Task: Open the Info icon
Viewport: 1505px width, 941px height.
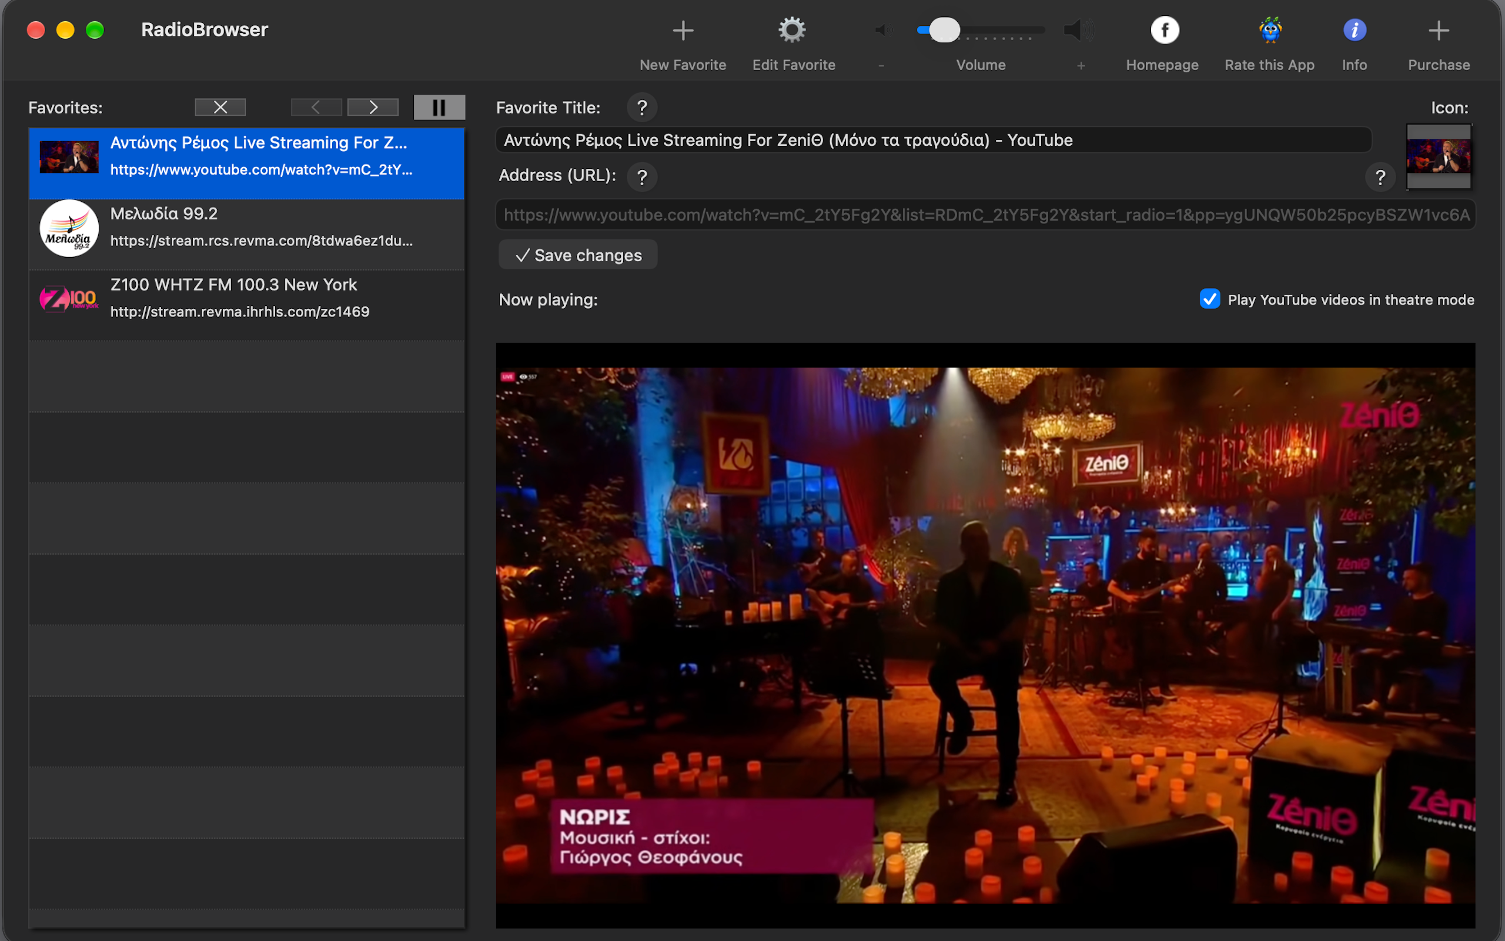Action: point(1354,30)
